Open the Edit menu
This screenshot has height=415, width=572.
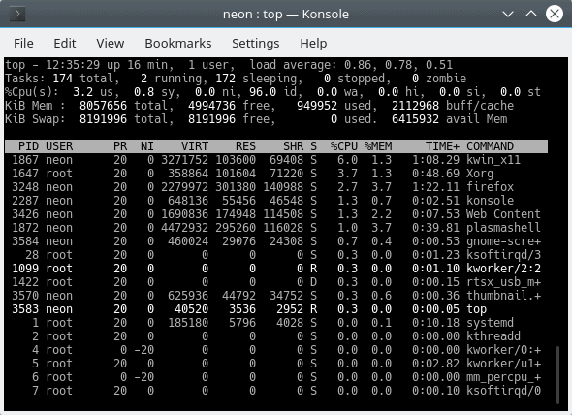[x=65, y=44]
